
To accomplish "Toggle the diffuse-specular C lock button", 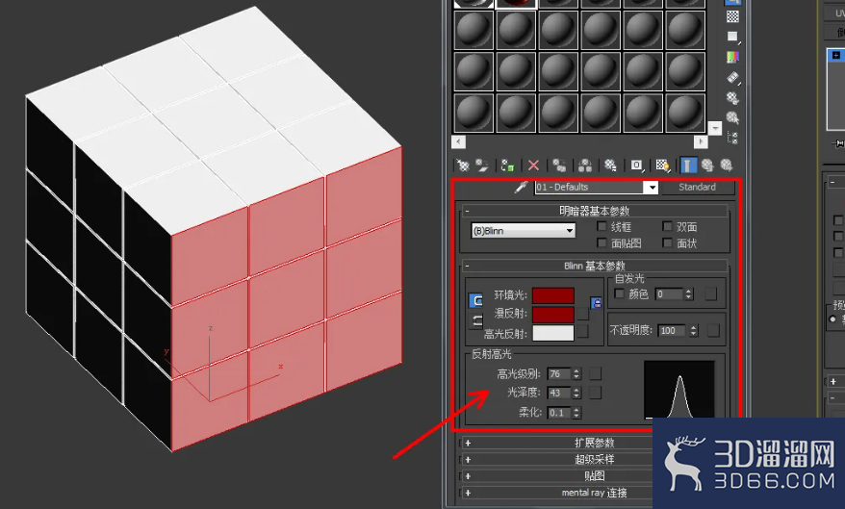I will point(475,321).
